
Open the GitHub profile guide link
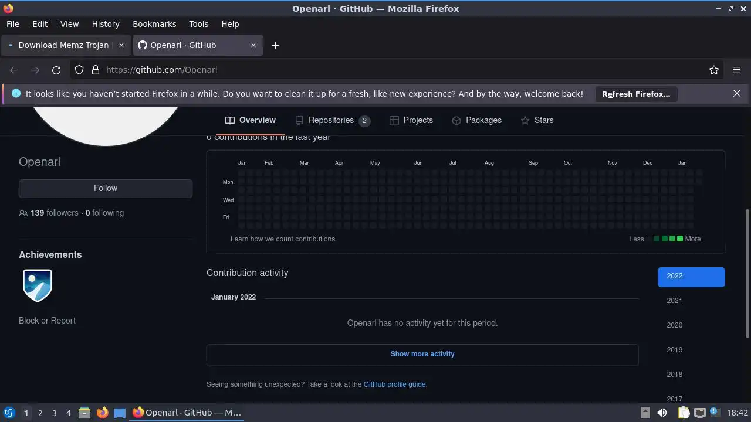pos(394,384)
